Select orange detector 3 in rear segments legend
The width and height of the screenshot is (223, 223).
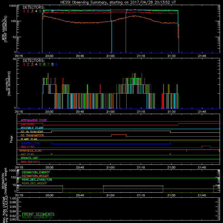click(x=32, y=64)
